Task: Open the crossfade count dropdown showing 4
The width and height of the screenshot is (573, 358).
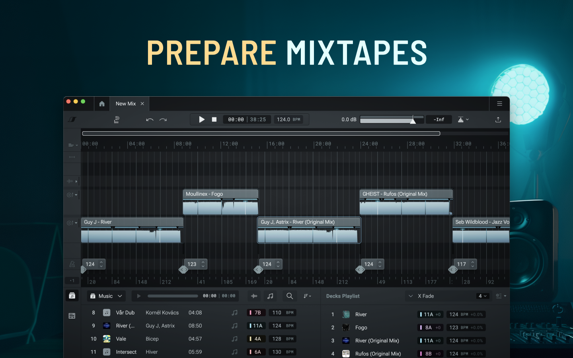Action: click(x=483, y=296)
